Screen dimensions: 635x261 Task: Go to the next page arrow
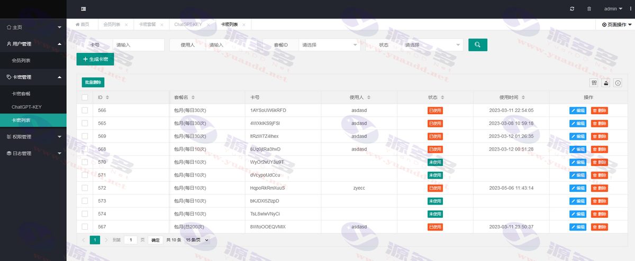tap(106, 240)
